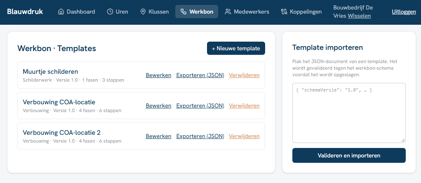The image size is (421, 183).
Task: Navigate to Koppelingen
Action: click(x=301, y=12)
